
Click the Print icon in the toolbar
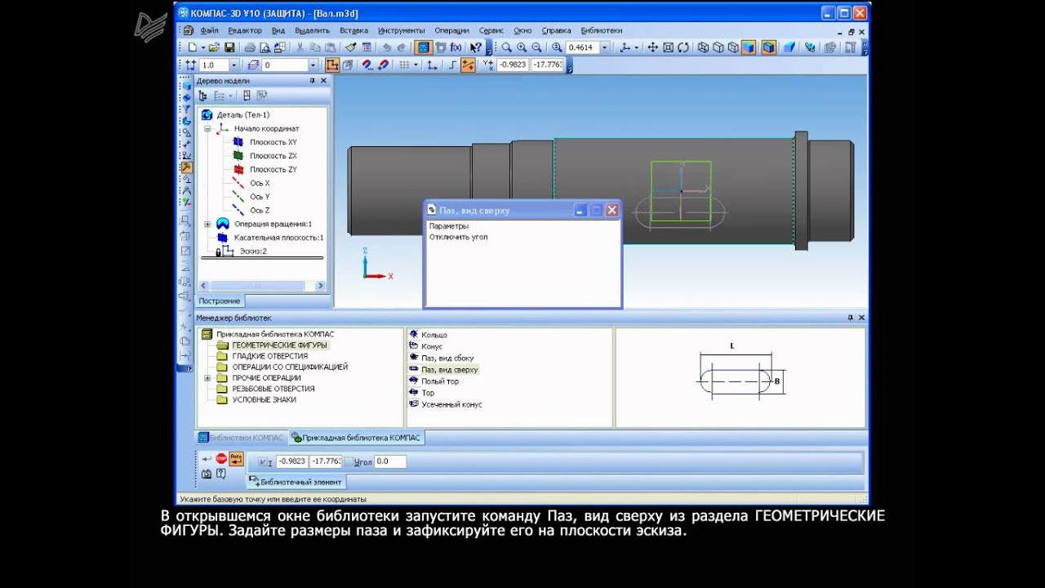tap(250, 47)
